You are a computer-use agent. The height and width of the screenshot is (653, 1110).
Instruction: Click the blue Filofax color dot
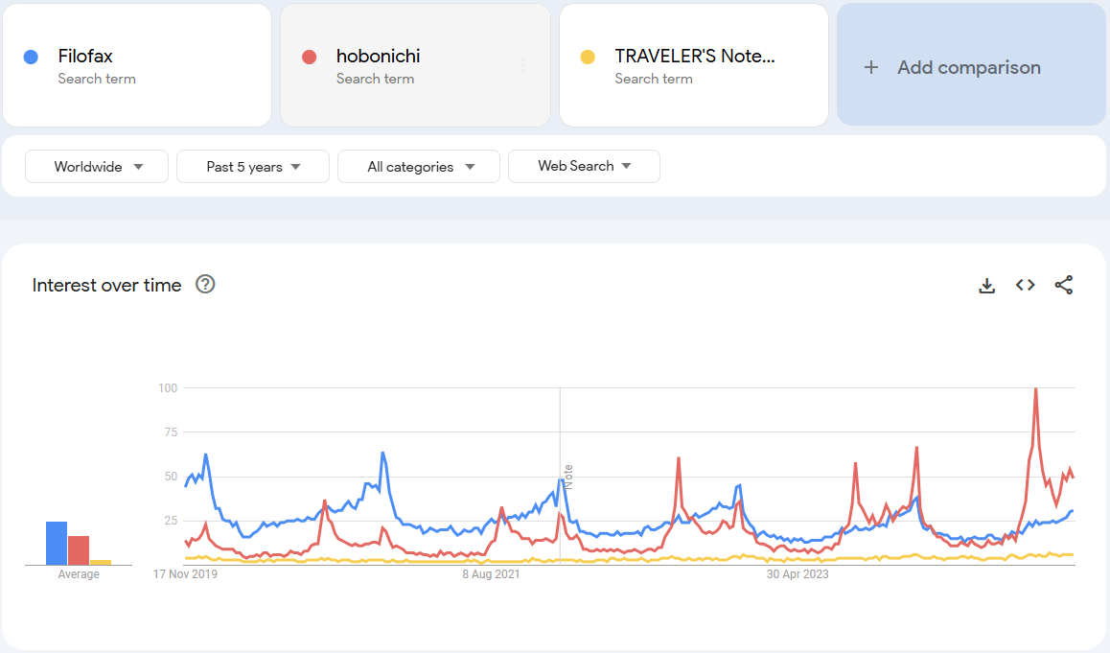(31, 58)
